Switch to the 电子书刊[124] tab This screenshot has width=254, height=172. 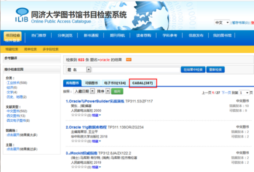pyautogui.click(x=115, y=83)
